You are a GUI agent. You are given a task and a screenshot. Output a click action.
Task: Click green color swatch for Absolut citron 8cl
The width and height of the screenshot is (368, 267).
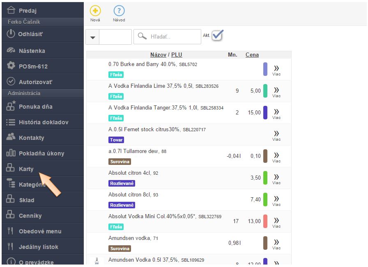tap(265, 199)
